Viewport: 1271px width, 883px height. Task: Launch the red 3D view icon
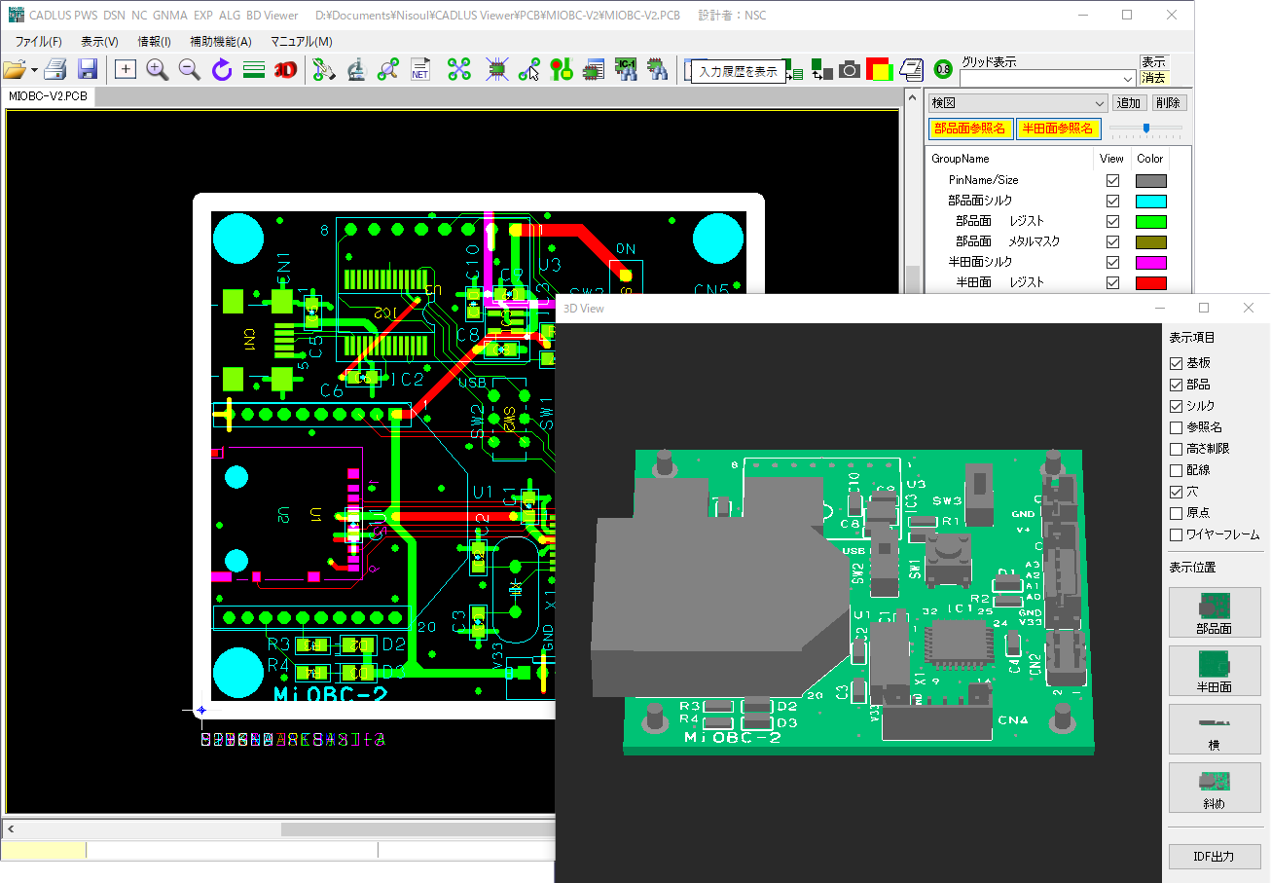[285, 69]
